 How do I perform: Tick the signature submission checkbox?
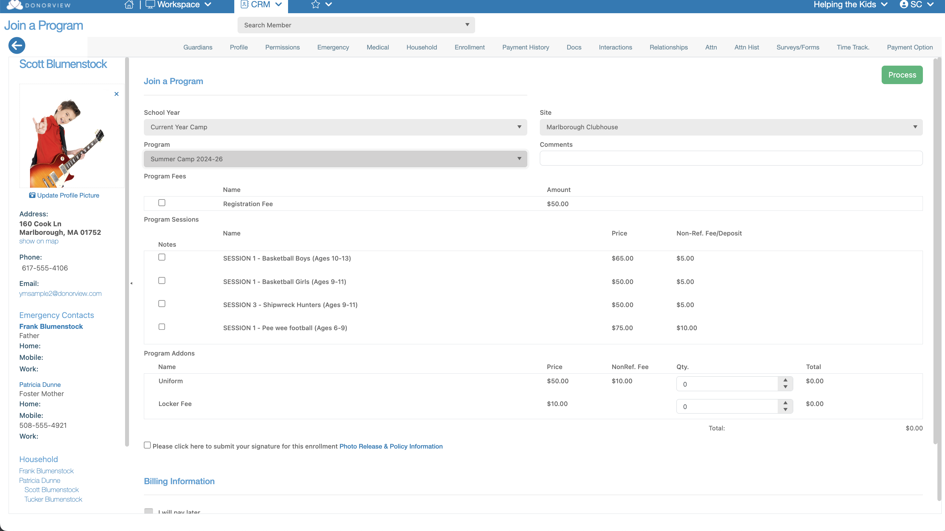[147, 445]
